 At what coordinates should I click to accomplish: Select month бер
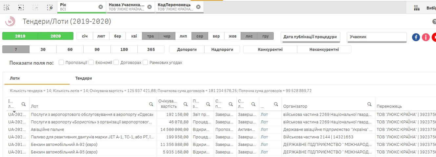118,36
